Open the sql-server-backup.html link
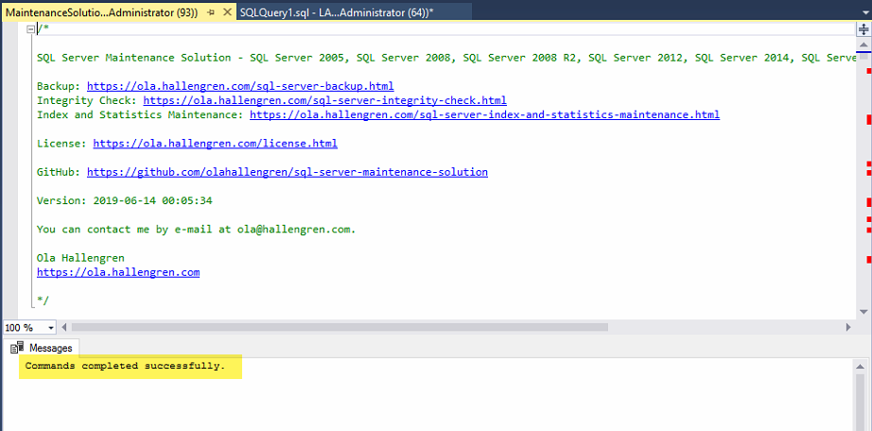This screenshot has width=872, height=431. (240, 86)
